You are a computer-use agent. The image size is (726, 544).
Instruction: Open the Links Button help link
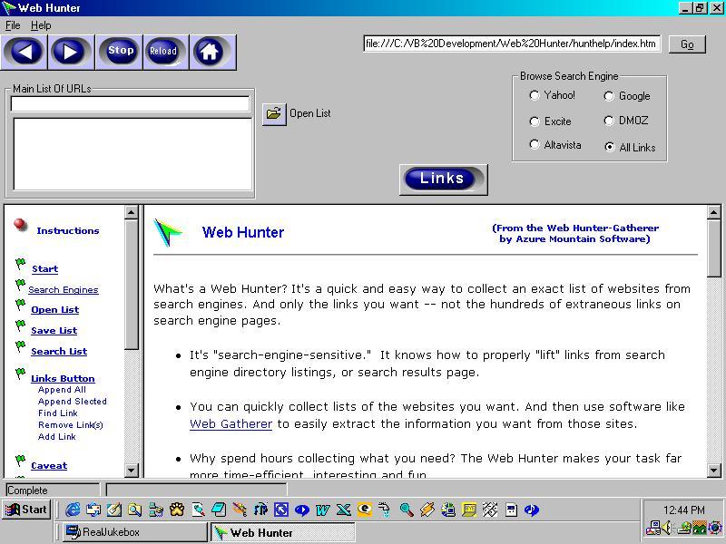[63, 379]
